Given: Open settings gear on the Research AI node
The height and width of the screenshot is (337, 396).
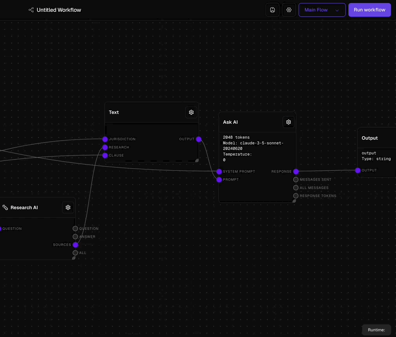Looking at the screenshot, I should point(68,207).
